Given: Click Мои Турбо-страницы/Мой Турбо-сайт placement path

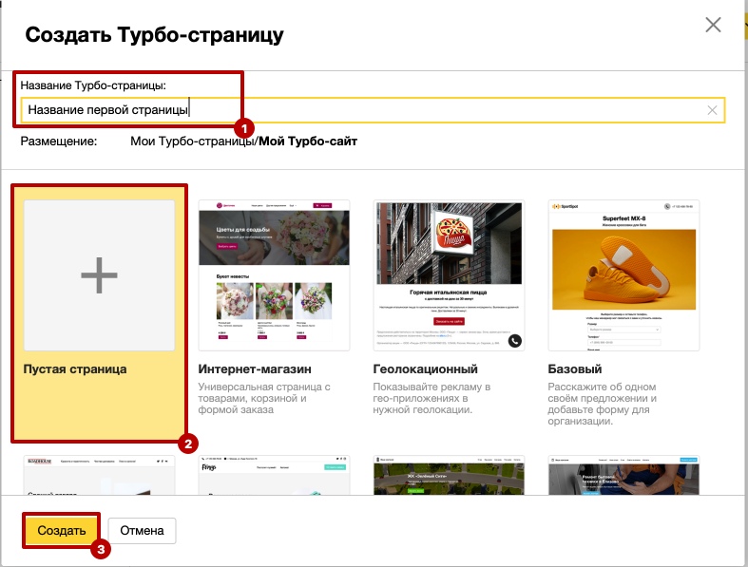Looking at the screenshot, I should coord(243,142).
